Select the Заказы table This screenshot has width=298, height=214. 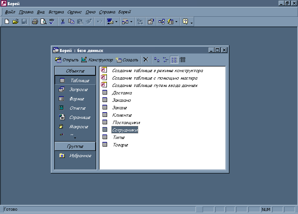(119, 108)
